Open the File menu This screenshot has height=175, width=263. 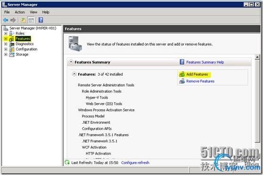click(7, 12)
